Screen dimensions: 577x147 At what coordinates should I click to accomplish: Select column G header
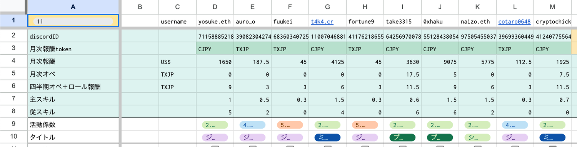point(327,7)
